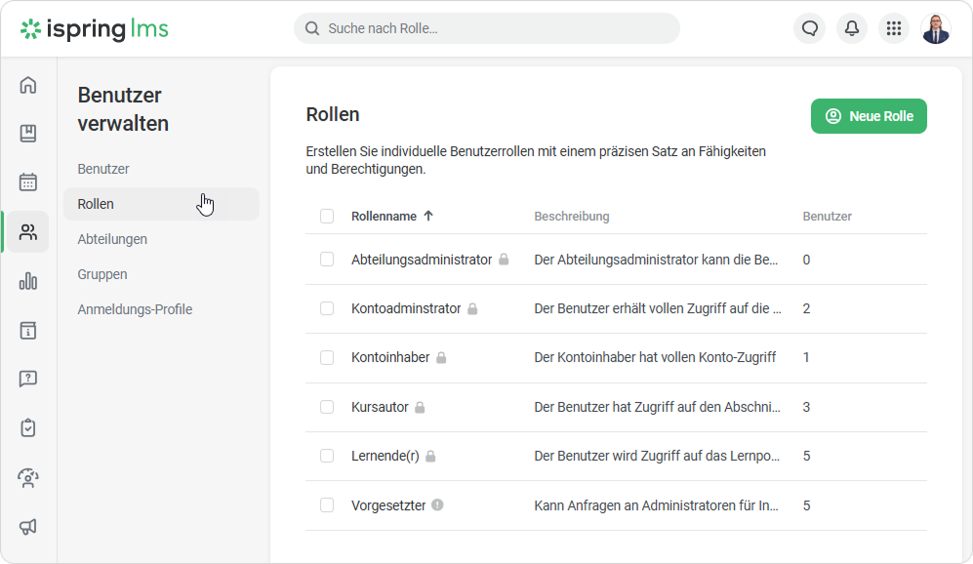Open the Kontoinhaber role
The width and height of the screenshot is (973, 564).
[390, 357]
